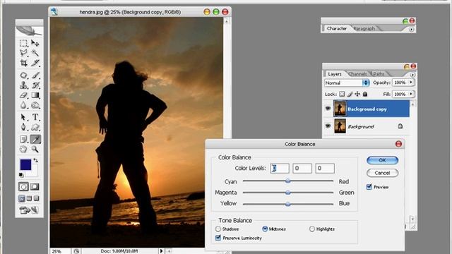Jump to ImageReady from the toolbox
The height and width of the screenshot is (254, 452).
[29, 210]
